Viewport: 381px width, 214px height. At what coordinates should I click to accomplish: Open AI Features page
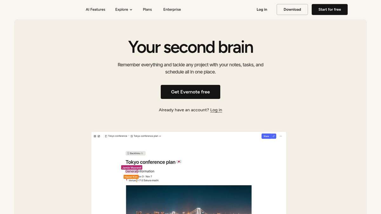click(x=96, y=10)
